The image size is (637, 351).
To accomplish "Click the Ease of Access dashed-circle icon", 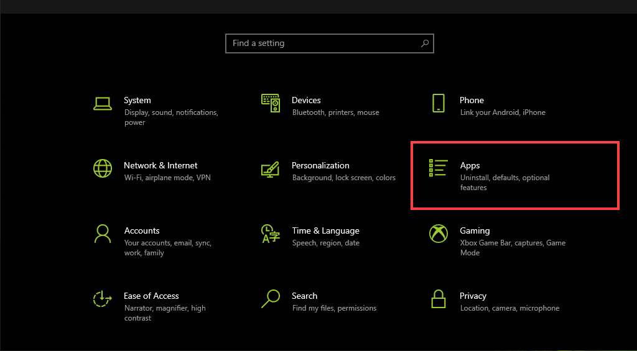I will pyautogui.click(x=102, y=299).
